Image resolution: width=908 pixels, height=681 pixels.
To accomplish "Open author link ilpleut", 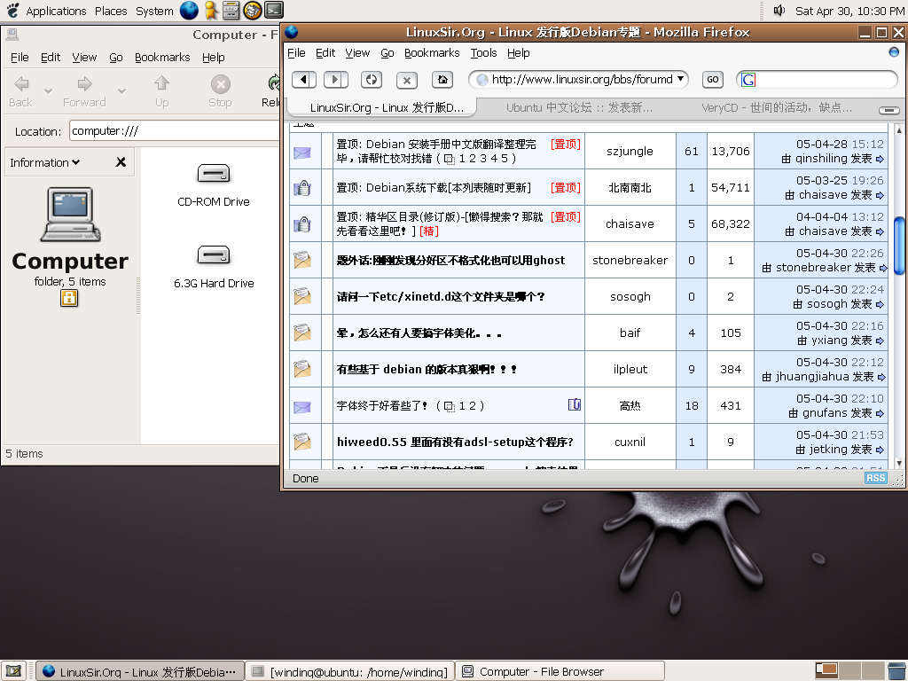I will click(x=630, y=369).
